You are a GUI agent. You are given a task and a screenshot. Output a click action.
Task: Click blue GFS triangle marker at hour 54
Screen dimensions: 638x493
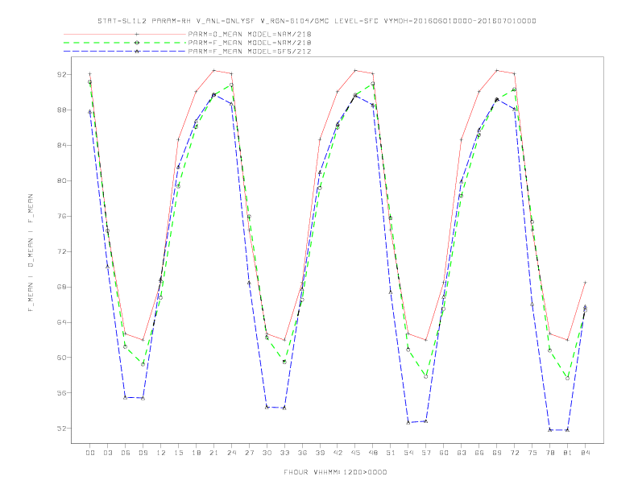pyautogui.click(x=408, y=423)
